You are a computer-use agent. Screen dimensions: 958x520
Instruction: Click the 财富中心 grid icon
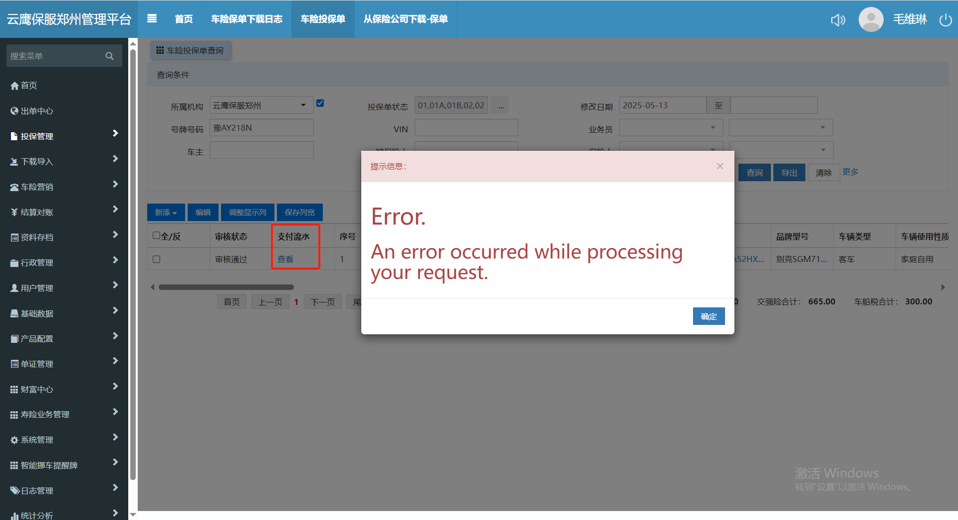click(14, 389)
